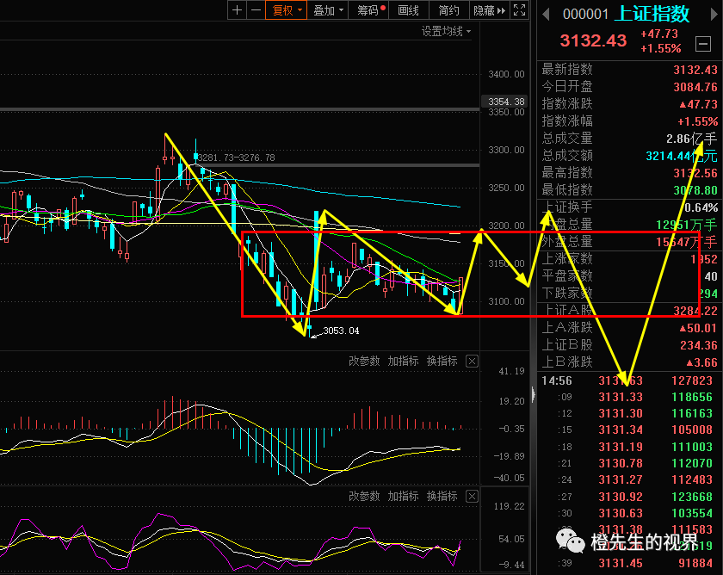Toggle the 筹码 chip distribution view

[369, 10]
